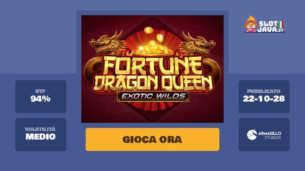Click the Armadillo Studios round logo icon
Screen dimensions: 305x171
[252, 135]
